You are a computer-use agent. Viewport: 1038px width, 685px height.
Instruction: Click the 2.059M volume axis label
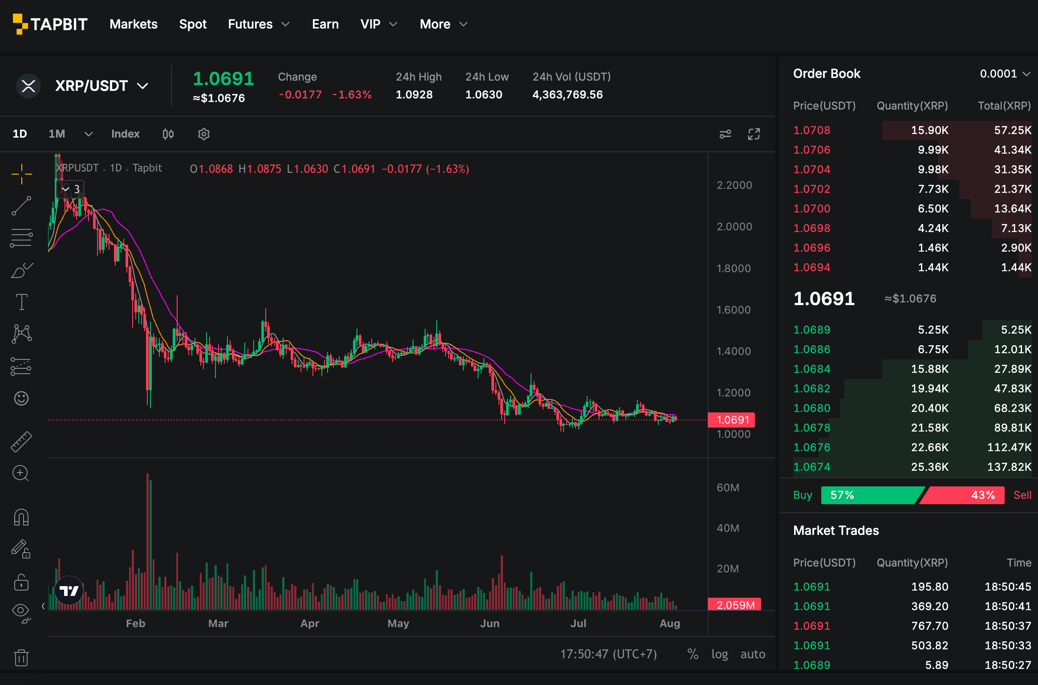[735, 605]
